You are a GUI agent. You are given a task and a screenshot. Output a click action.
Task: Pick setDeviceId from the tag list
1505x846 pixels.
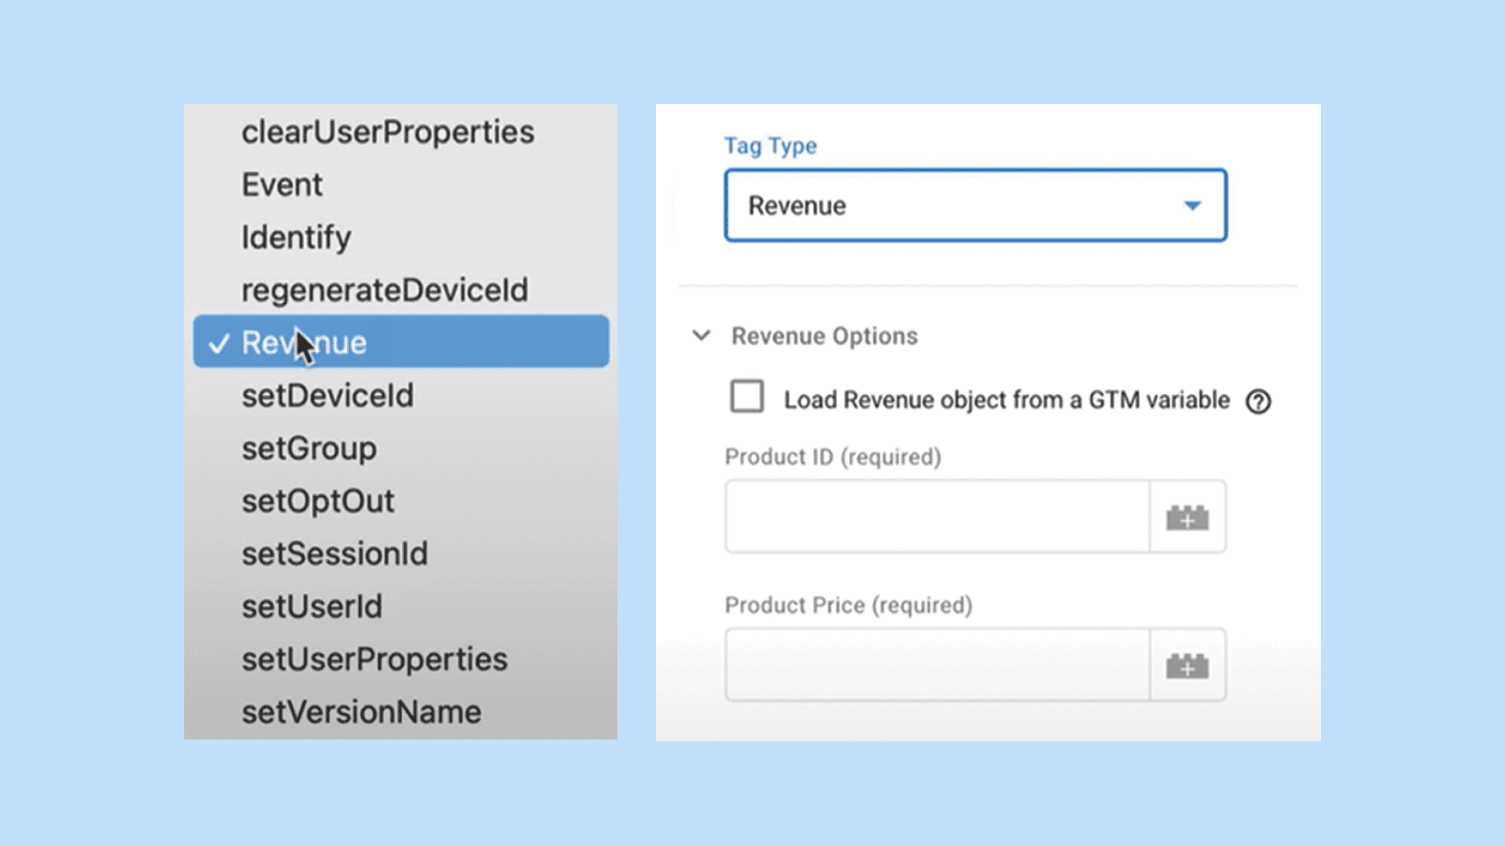pyautogui.click(x=327, y=396)
